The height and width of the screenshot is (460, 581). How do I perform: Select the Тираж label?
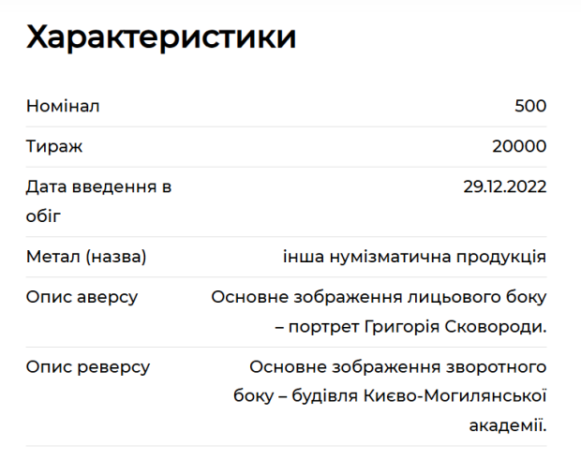(x=54, y=146)
